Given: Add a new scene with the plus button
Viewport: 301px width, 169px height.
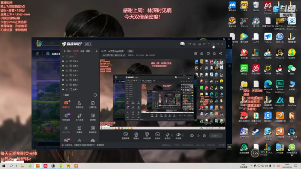Looking at the screenshot, I should 97,51.
